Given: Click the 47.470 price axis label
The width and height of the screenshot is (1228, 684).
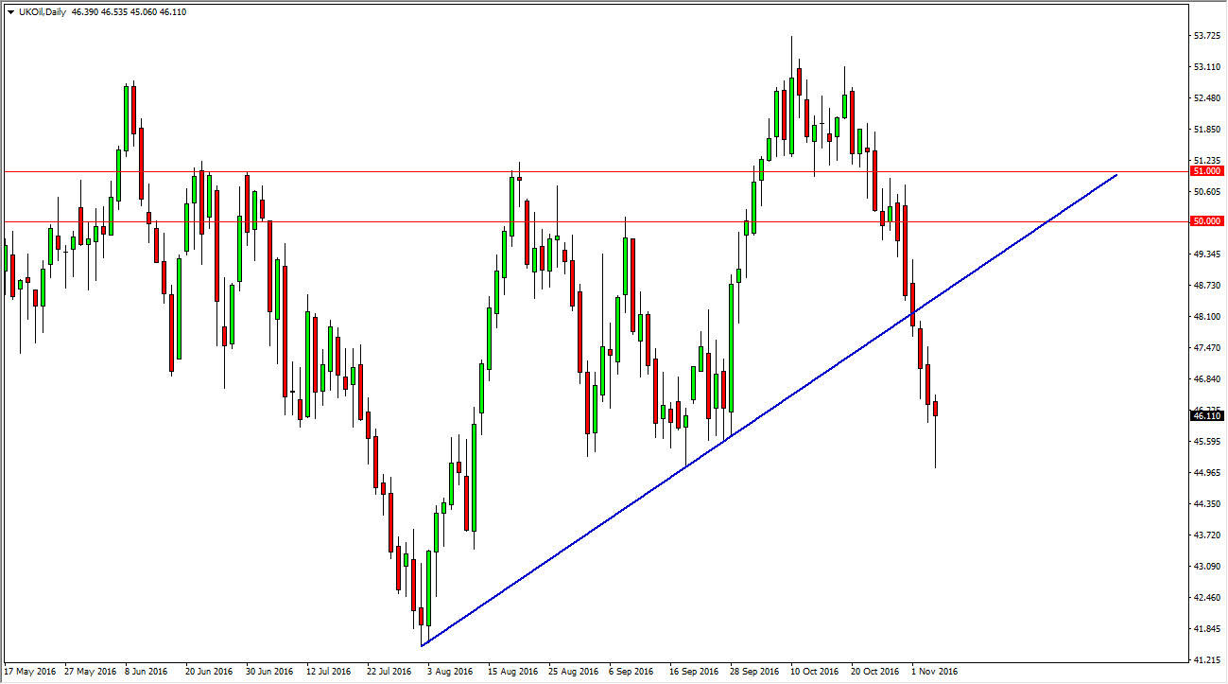Looking at the screenshot, I should (1209, 348).
